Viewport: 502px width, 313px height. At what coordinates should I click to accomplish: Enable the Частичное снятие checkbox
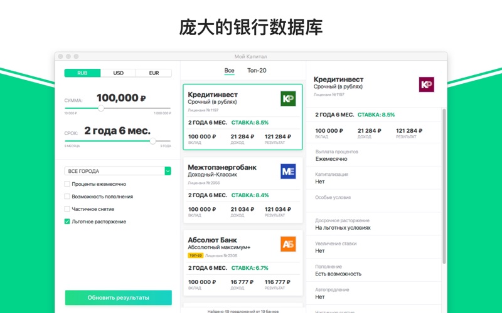pos(67,209)
